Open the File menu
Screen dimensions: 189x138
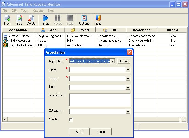(5, 10)
